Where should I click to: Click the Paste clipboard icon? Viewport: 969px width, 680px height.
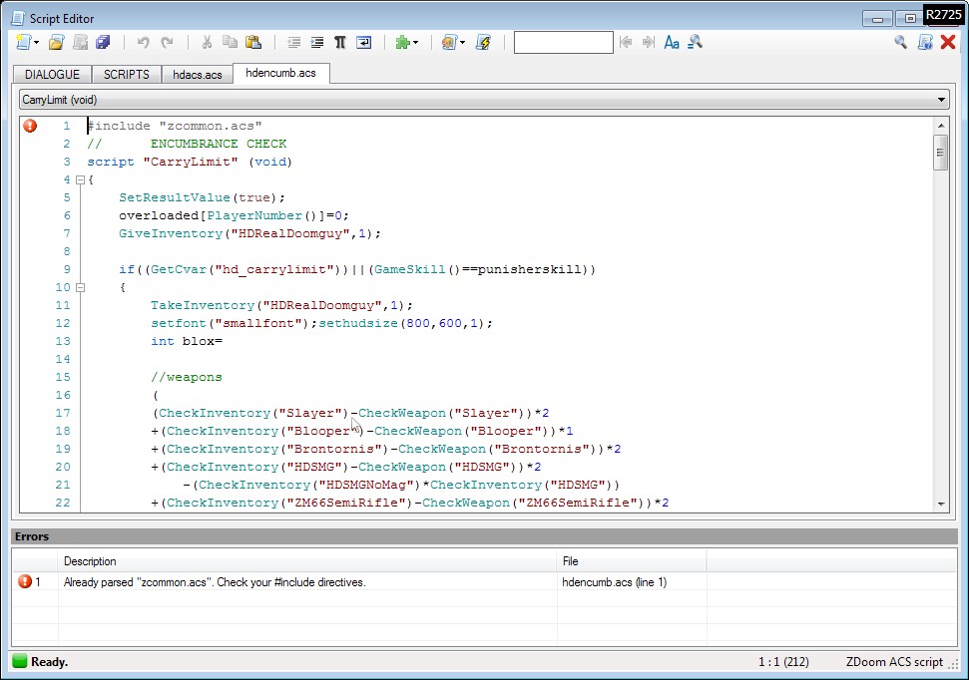point(253,43)
